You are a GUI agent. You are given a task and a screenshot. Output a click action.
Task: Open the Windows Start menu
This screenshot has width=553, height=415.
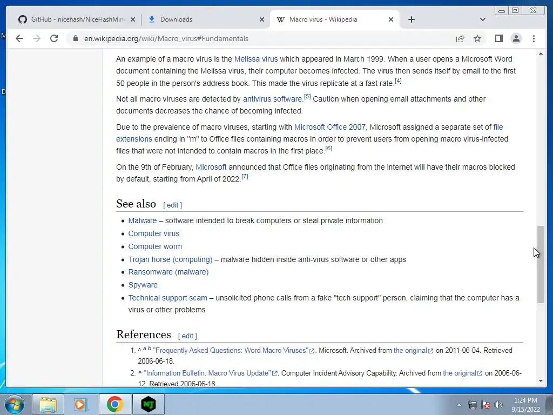14,404
